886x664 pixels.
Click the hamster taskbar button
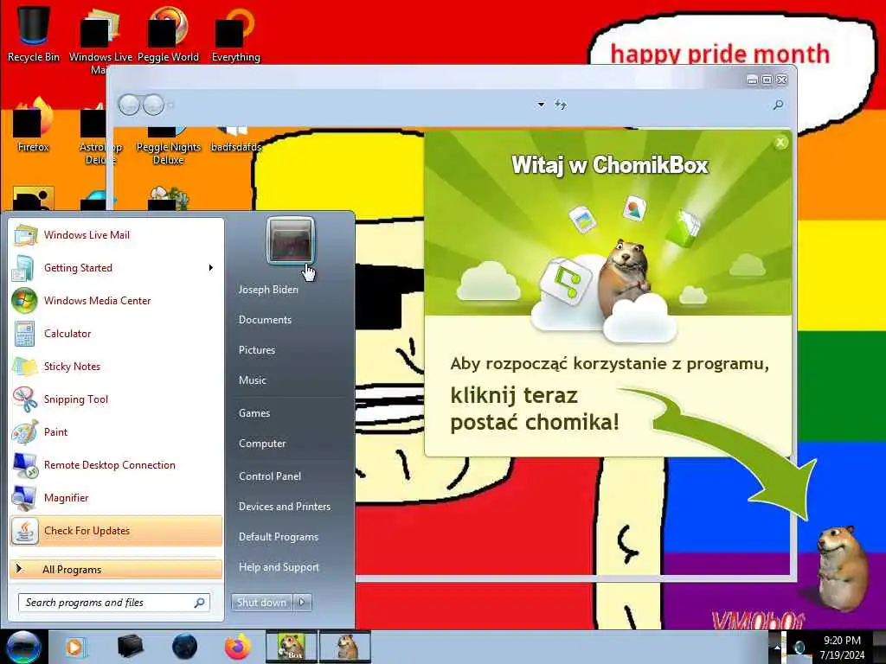[x=345, y=647]
